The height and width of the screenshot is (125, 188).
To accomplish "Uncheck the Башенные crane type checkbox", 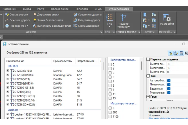I will pyautogui.click(x=169, y=89).
